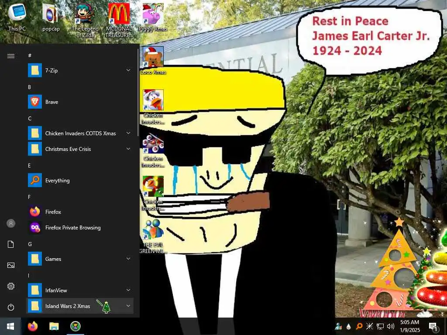Open Firefox from the taskbar
447x335 pixels.
point(33,326)
